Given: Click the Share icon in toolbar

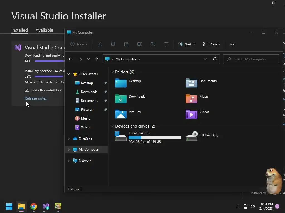Looking at the screenshot, I should tap(153, 44).
